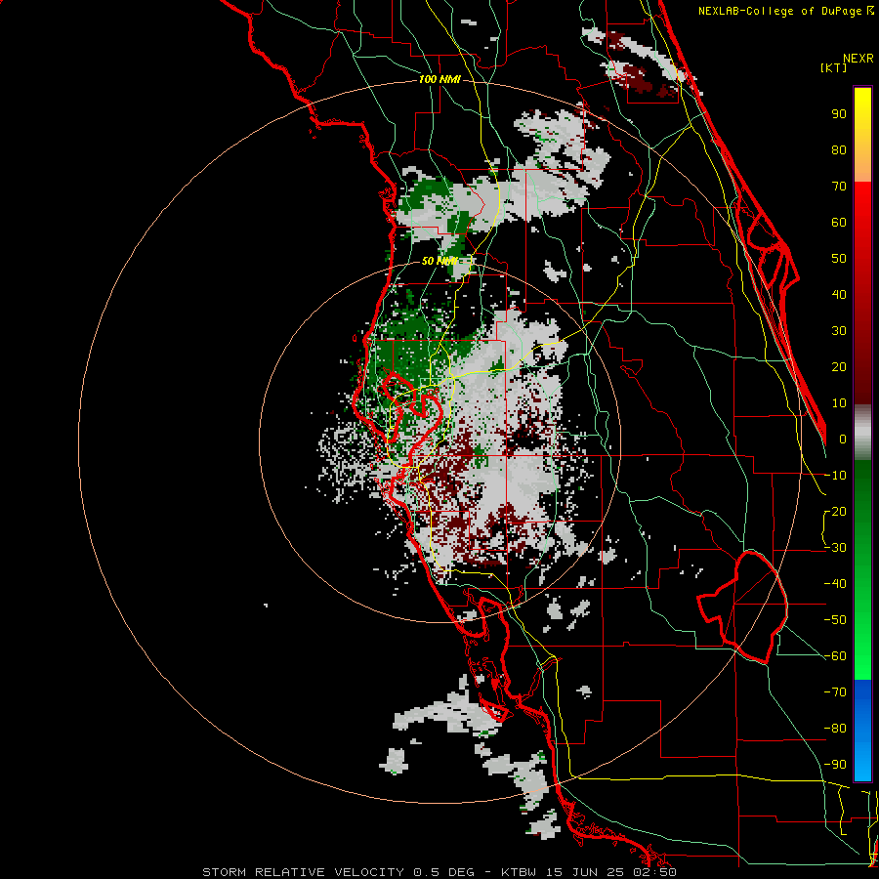Image resolution: width=879 pixels, height=879 pixels.
Task: Click the 50 NMI range ring label
Action: click(439, 261)
